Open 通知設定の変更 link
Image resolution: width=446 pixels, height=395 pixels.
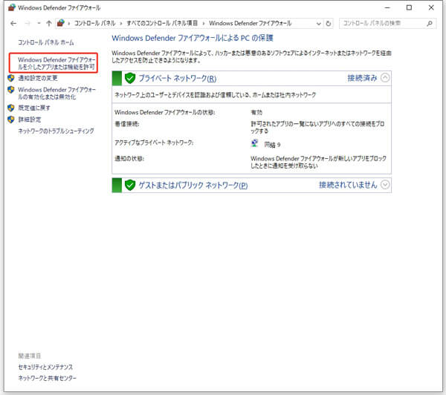[38, 78]
